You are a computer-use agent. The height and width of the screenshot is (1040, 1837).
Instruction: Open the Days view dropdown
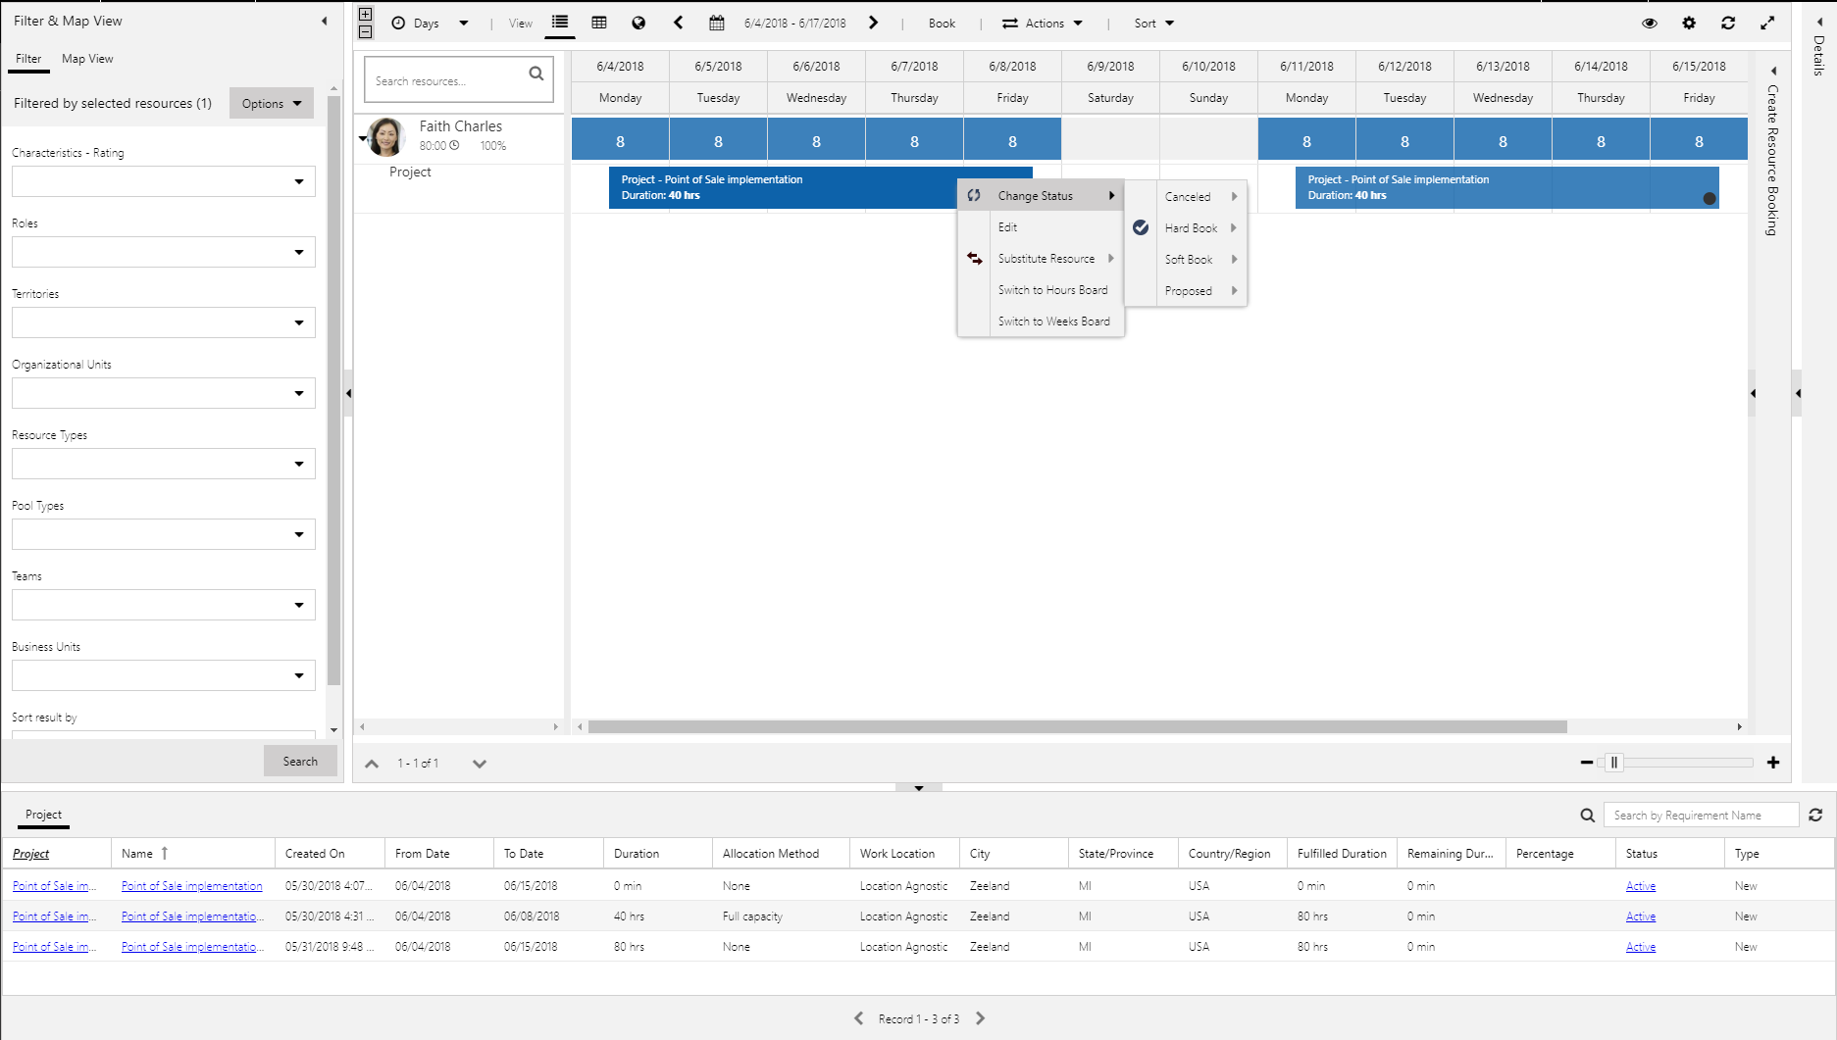431,23
